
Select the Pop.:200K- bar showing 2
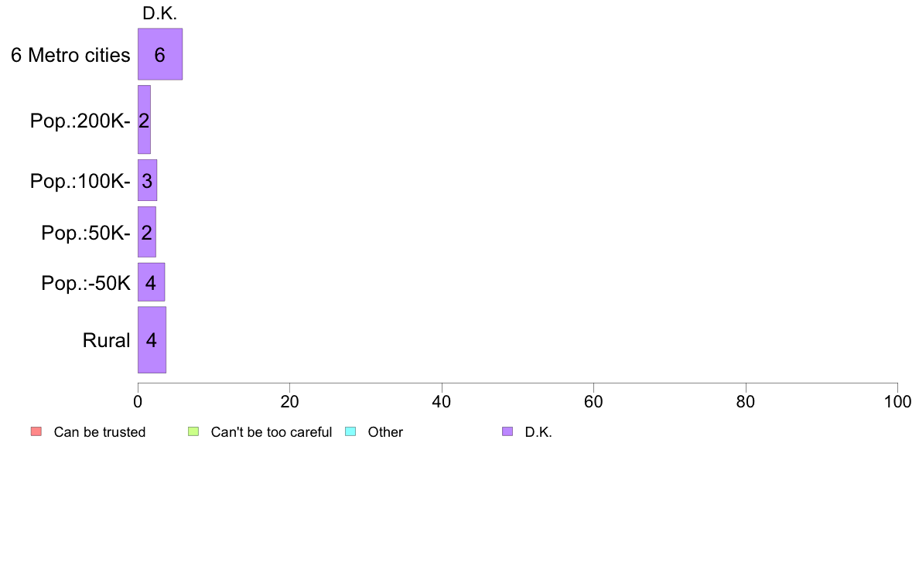click(144, 120)
